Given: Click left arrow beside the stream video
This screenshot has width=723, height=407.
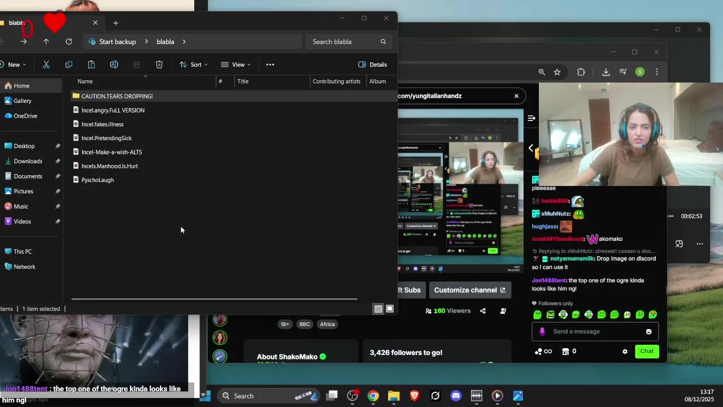Looking at the screenshot, I should 530,148.
